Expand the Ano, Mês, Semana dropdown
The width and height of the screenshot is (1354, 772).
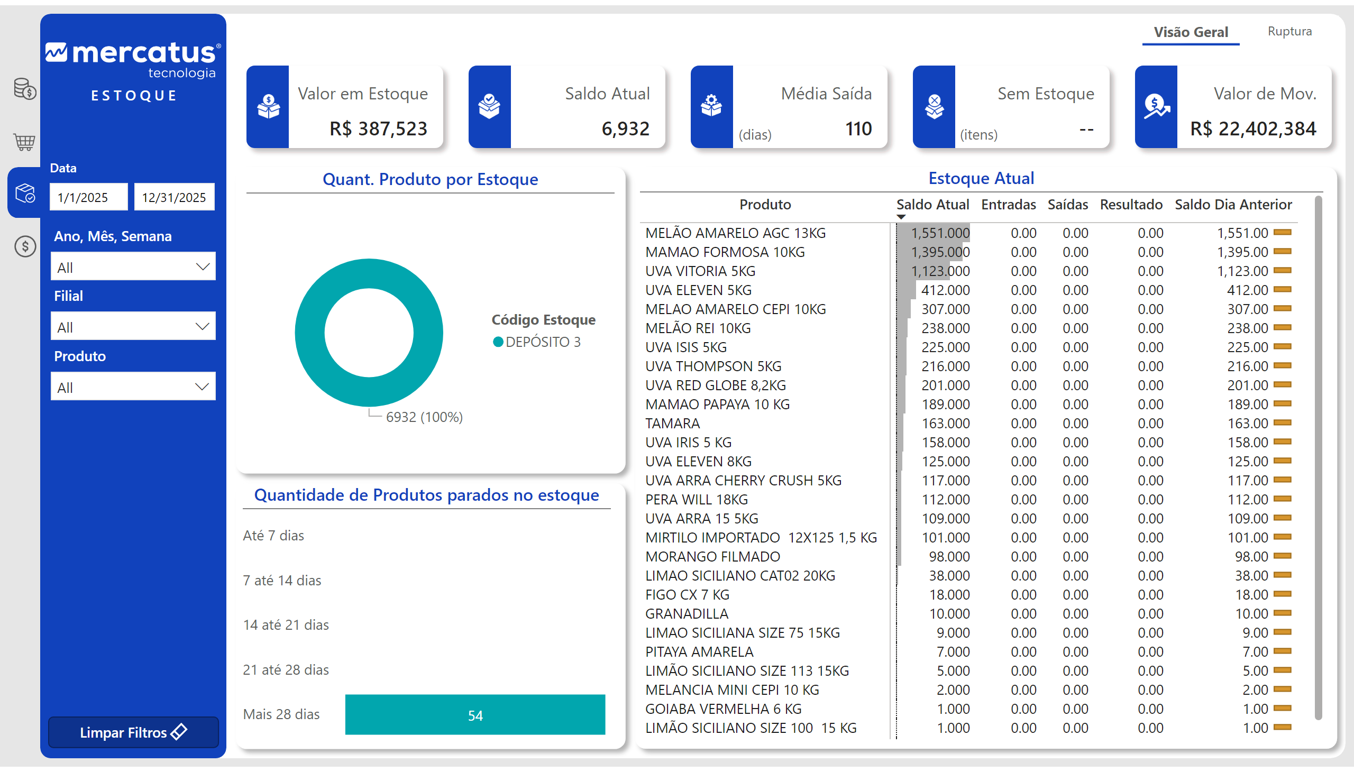(133, 266)
